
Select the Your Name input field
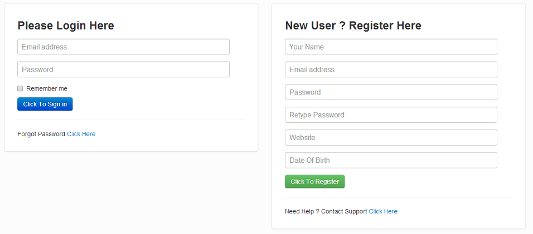(x=391, y=47)
